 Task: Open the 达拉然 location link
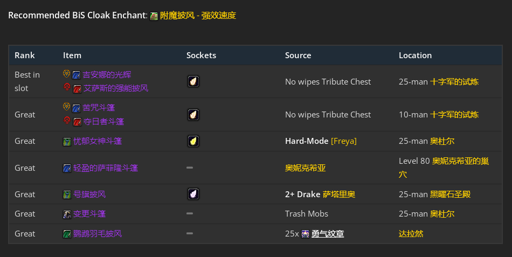tap(411, 233)
